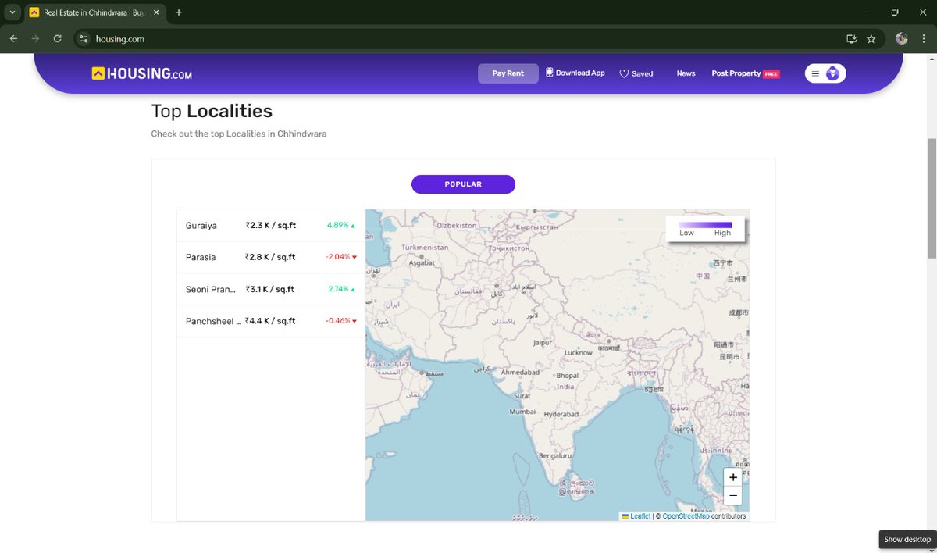The width and height of the screenshot is (937, 553).
Task: Click Post Property FREE link
Action: pos(746,73)
